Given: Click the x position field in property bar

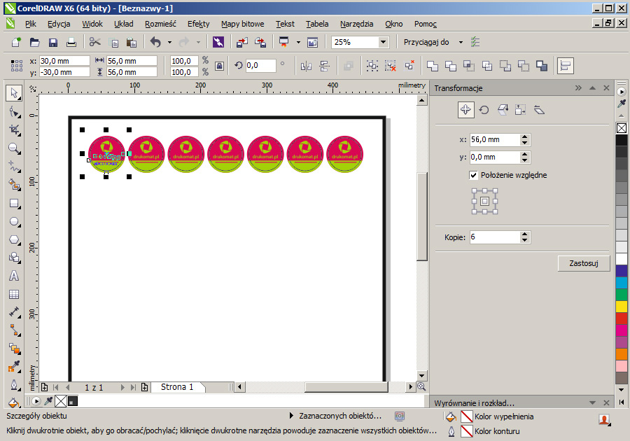Looking at the screenshot, I should [x=64, y=61].
